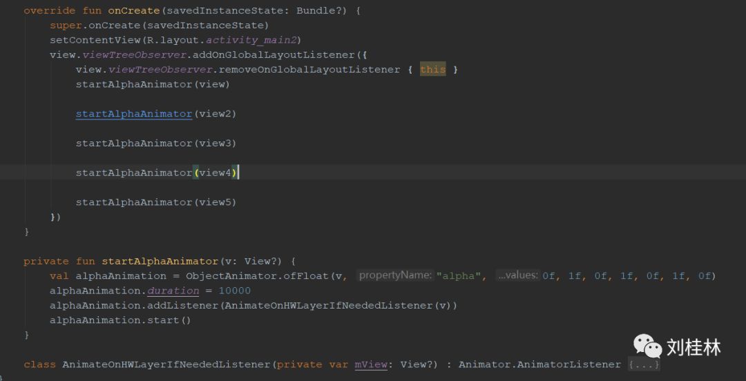Click the "alpha" string literal
Screen dimensions: 746x381
(459, 276)
